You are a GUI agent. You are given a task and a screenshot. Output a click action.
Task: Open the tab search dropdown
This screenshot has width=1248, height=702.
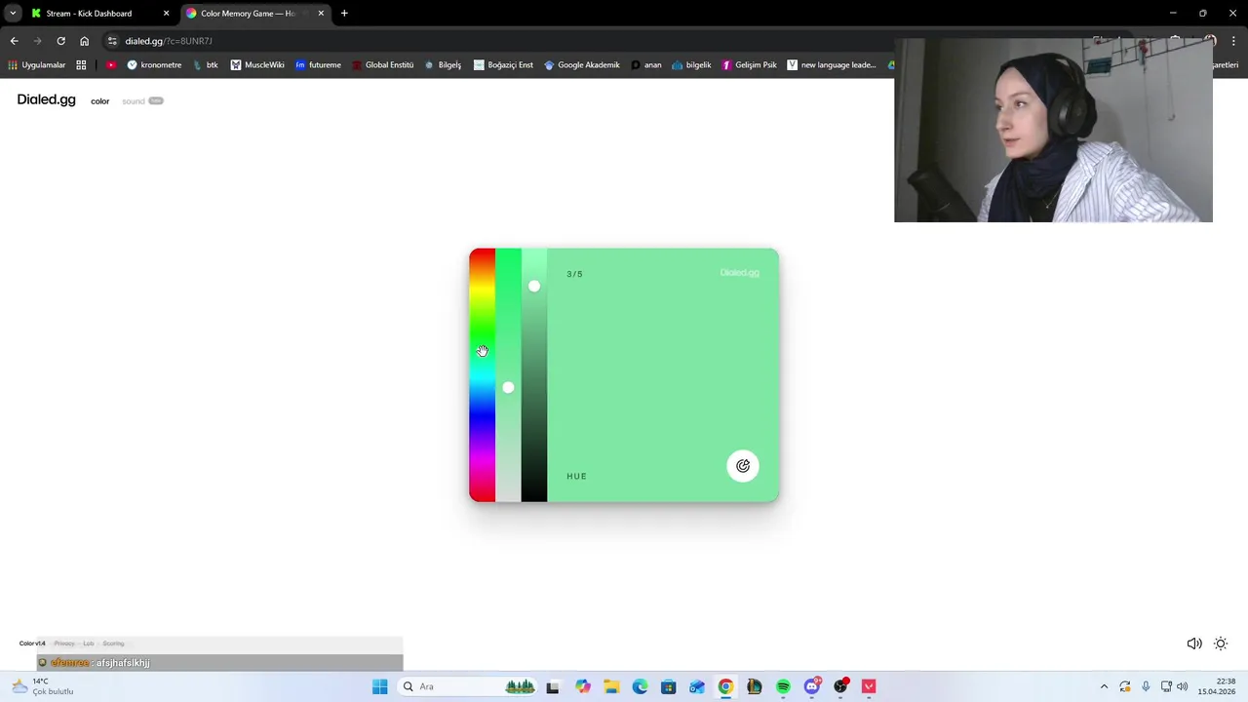coord(13,14)
